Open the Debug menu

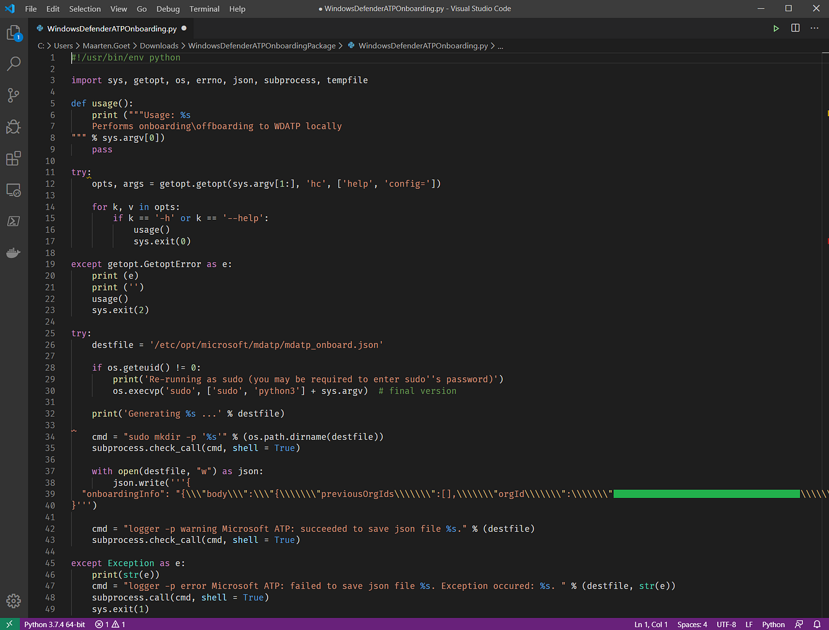(168, 9)
